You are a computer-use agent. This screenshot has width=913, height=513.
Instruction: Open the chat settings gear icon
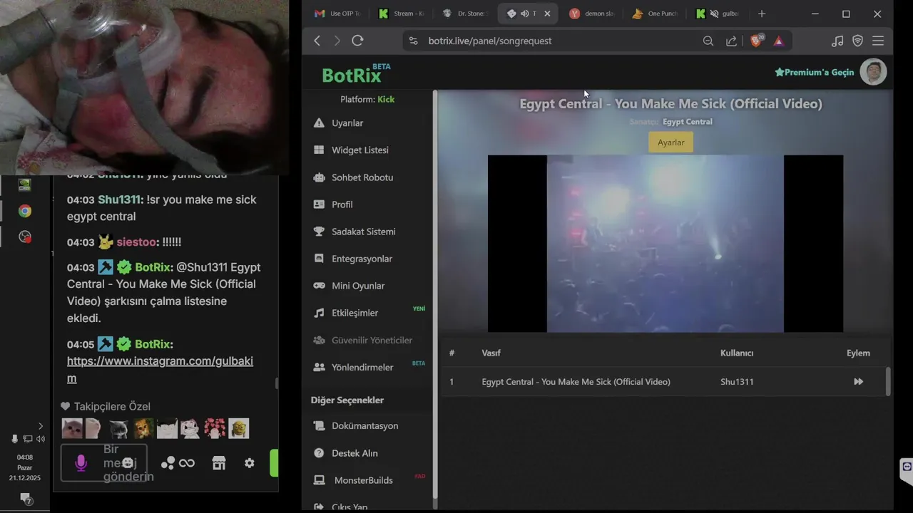tap(249, 463)
